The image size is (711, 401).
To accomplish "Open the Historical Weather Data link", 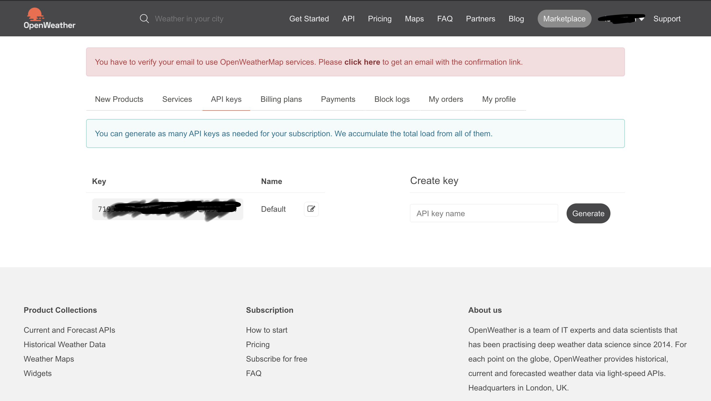I will (64, 344).
